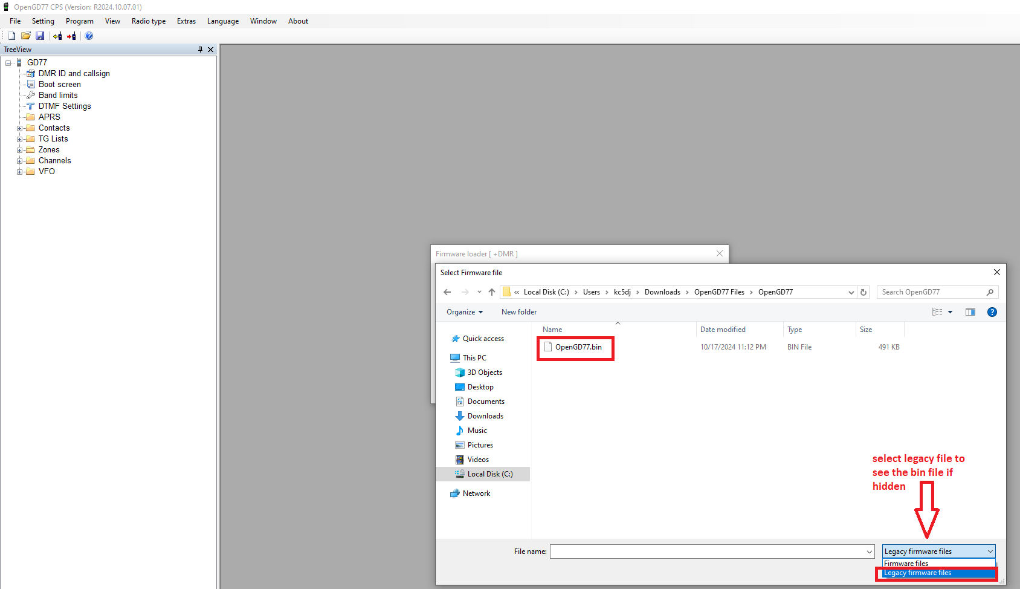Open Music in sidebar

477,431
